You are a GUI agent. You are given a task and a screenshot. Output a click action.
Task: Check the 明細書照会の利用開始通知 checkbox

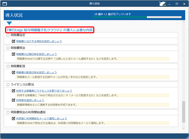[x=8, y=112]
